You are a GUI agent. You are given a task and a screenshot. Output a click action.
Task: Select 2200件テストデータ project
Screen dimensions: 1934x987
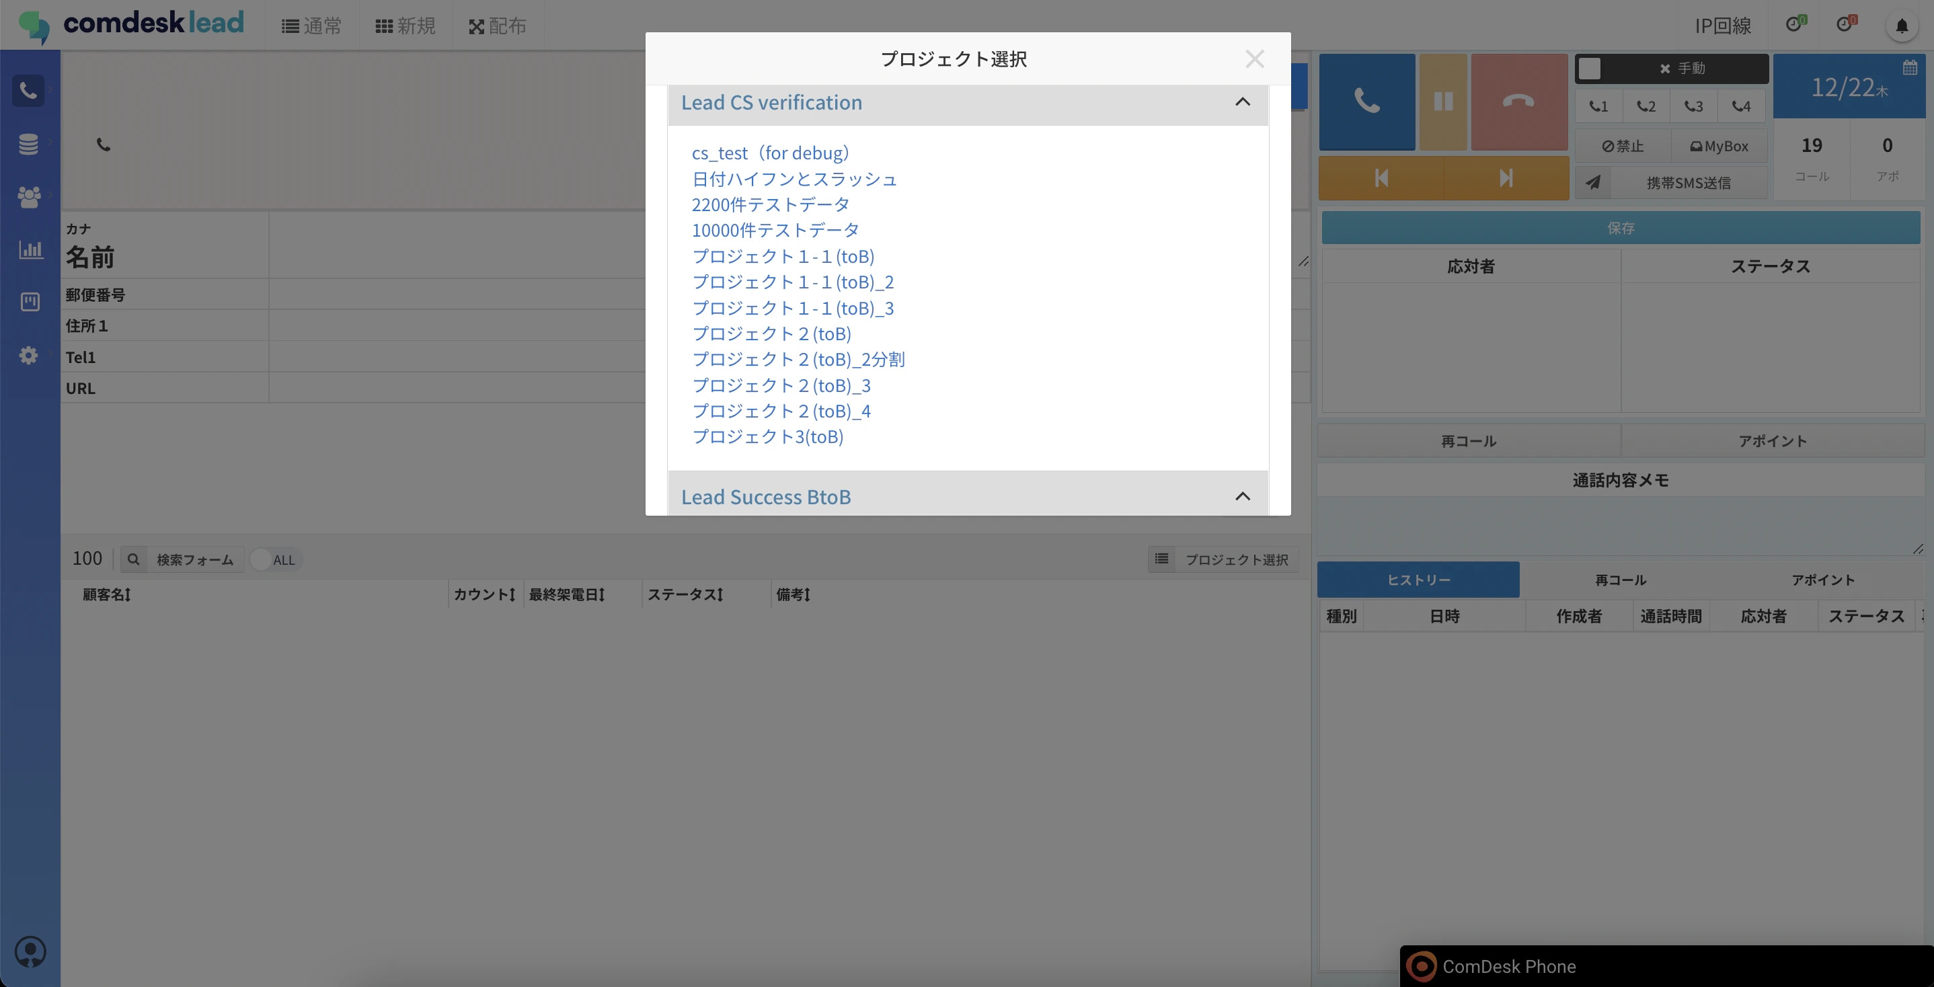(x=770, y=204)
